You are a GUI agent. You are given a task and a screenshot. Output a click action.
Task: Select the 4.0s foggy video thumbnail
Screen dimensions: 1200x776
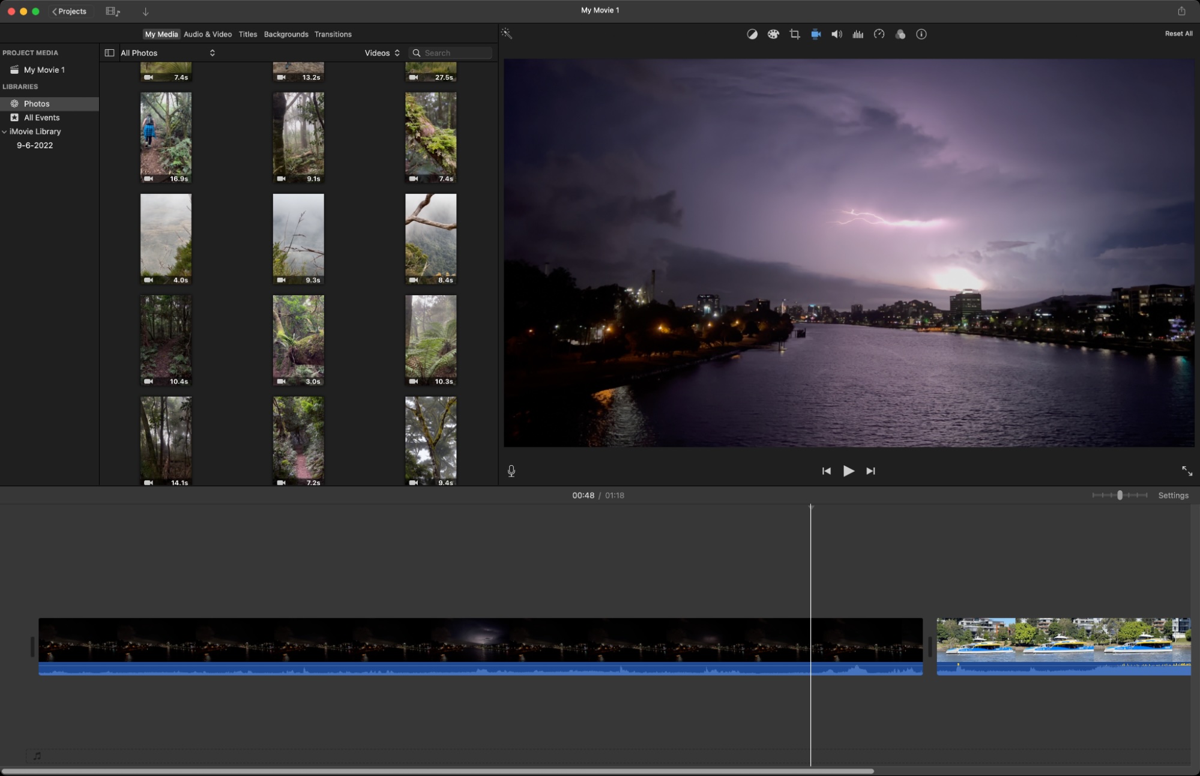tap(166, 239)
